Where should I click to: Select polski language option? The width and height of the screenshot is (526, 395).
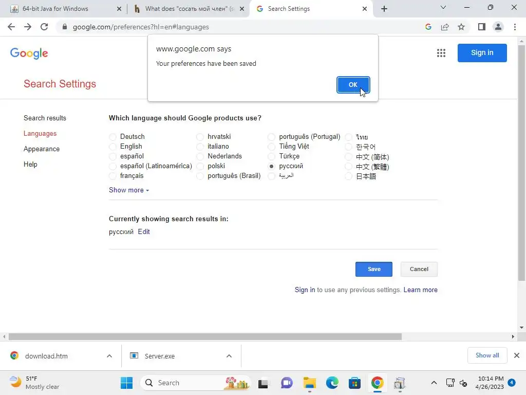click(200, 166)
